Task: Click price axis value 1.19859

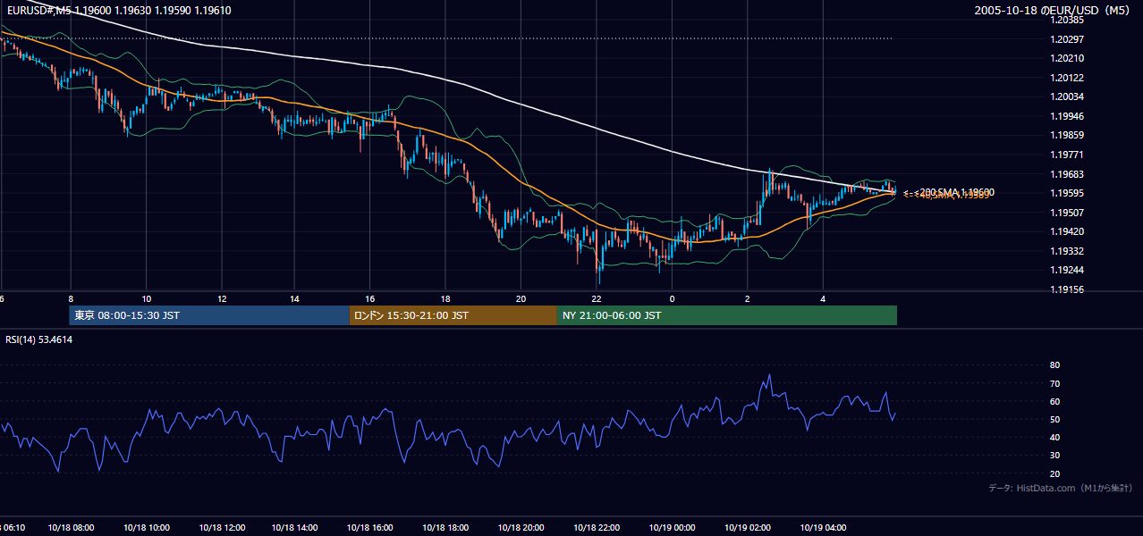Action: pyautogui.click(x=1067, y=135)
